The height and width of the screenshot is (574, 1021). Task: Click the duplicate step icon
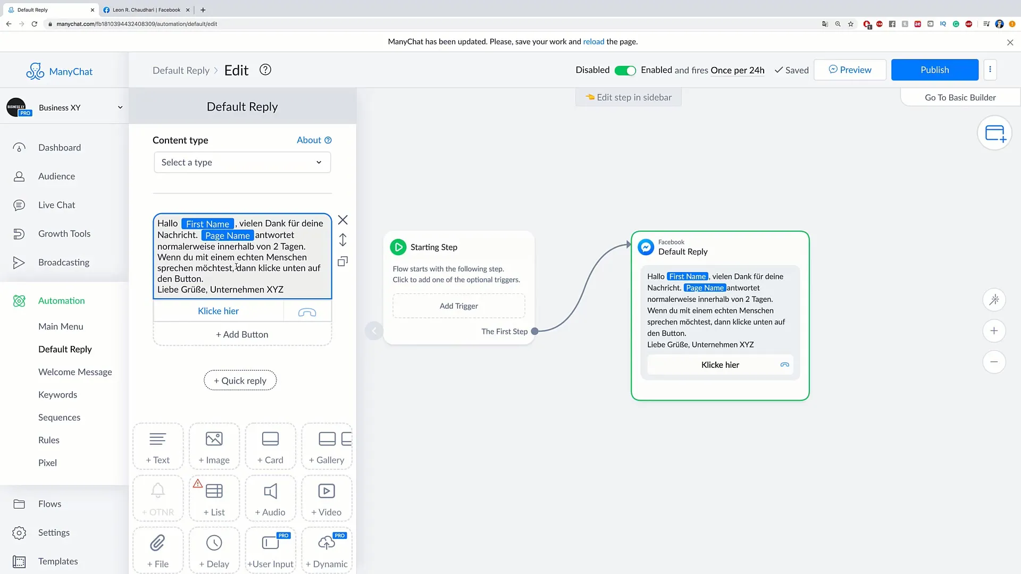click(x=344, y=261)
